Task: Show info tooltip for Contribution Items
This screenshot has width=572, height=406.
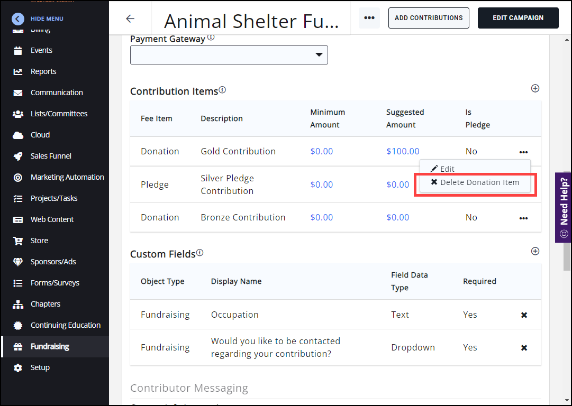Action: tap(222, 90)
